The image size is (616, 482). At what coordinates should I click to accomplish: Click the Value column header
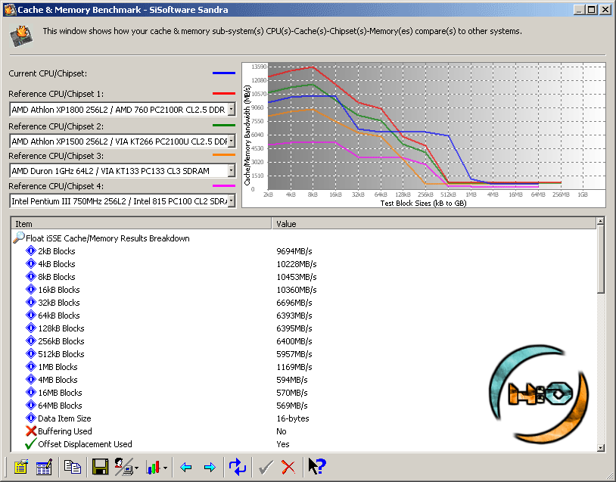(x=434, y=224)
